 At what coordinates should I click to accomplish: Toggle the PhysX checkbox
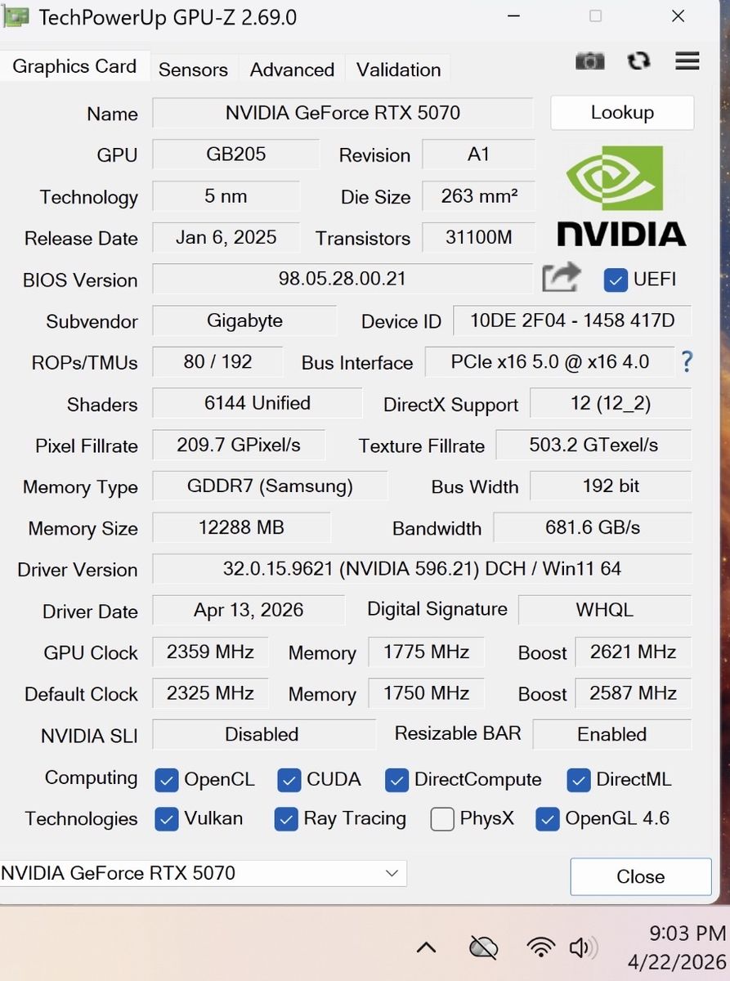tap(442, 819)
